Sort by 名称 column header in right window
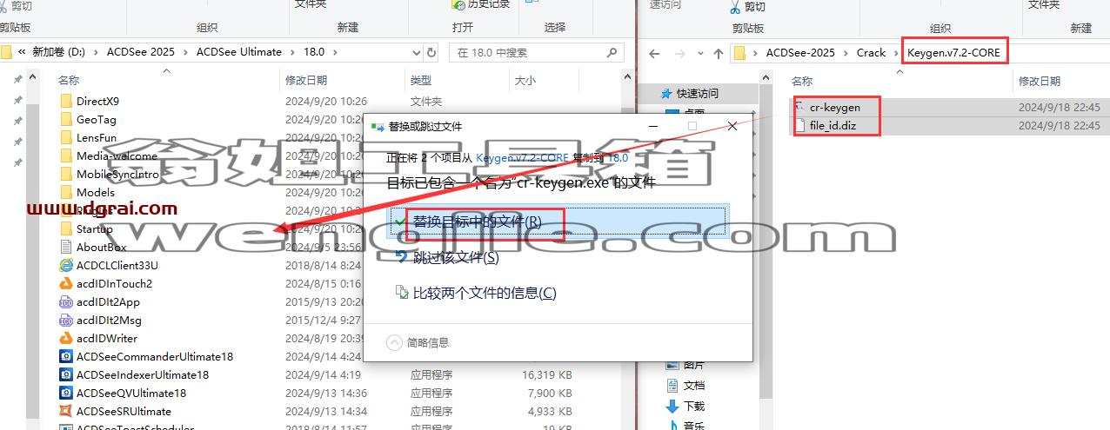Viewport: 1110px width, 430px height. [x=801, y=81]
